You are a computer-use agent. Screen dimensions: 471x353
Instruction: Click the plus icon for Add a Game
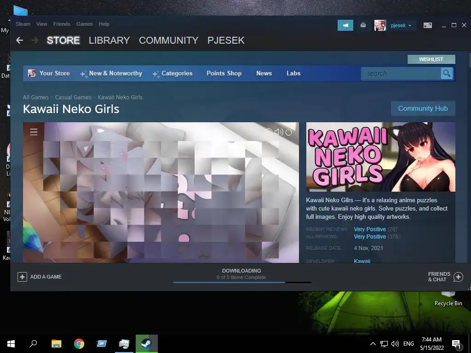coord(22,277)
